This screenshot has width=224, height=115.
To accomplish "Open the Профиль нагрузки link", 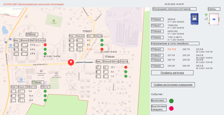I will tap(172, 73).
